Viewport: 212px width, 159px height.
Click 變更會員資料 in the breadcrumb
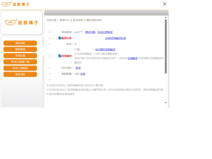coord(94,20)
